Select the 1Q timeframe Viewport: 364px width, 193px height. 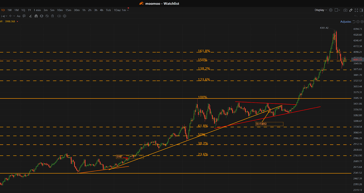pyautogui.click(x=23, y=10)
